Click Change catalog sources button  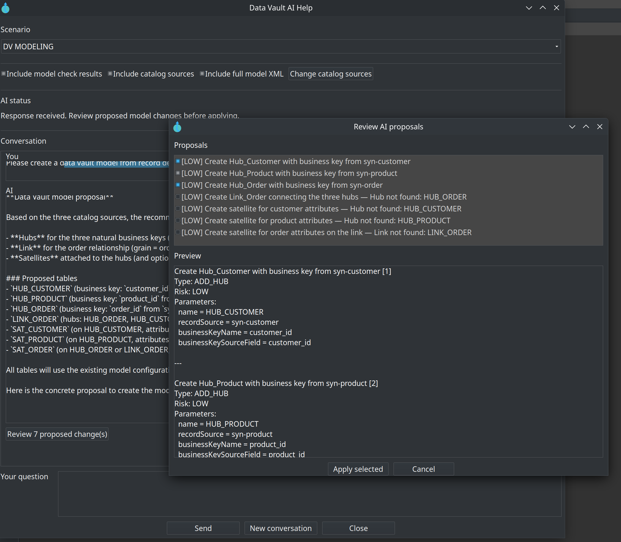tap(330, 74)
